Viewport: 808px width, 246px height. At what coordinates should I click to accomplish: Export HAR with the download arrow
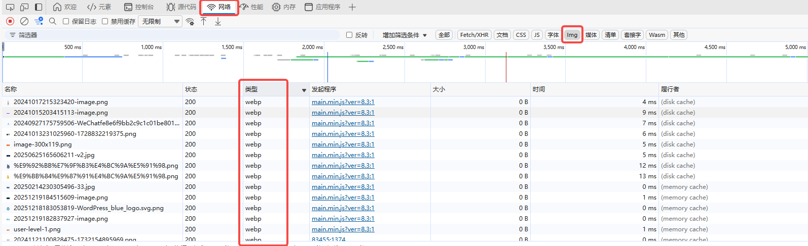click(x=218, y=21)
